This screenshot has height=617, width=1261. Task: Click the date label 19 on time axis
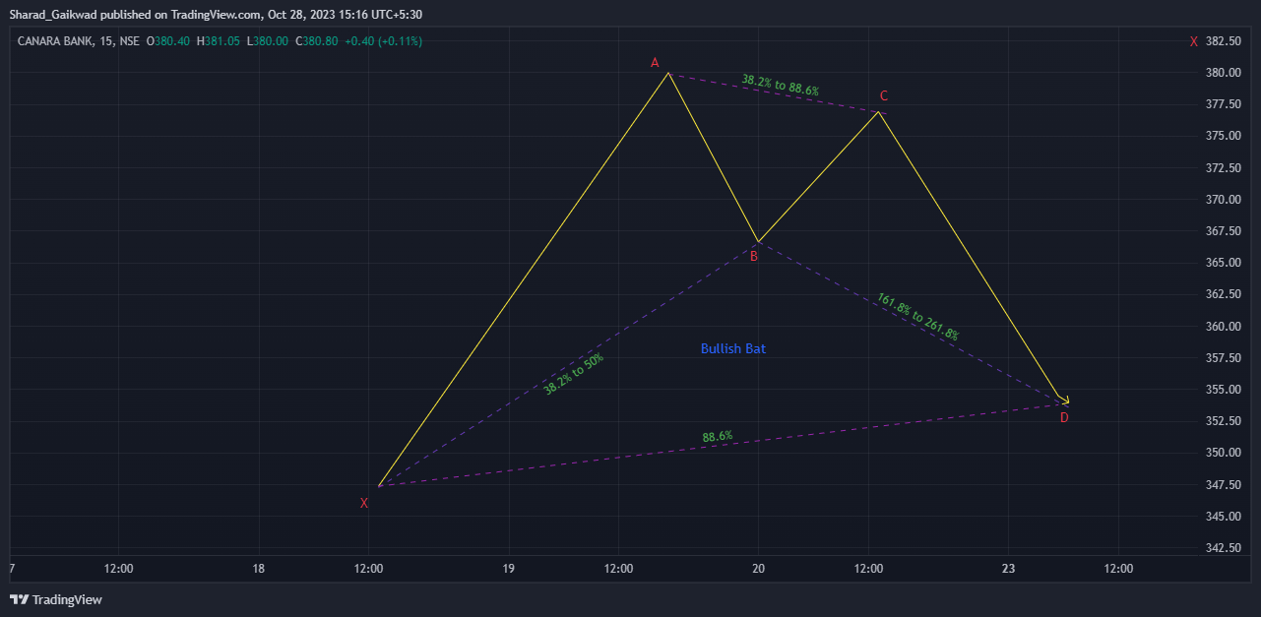tap(508, 568)
